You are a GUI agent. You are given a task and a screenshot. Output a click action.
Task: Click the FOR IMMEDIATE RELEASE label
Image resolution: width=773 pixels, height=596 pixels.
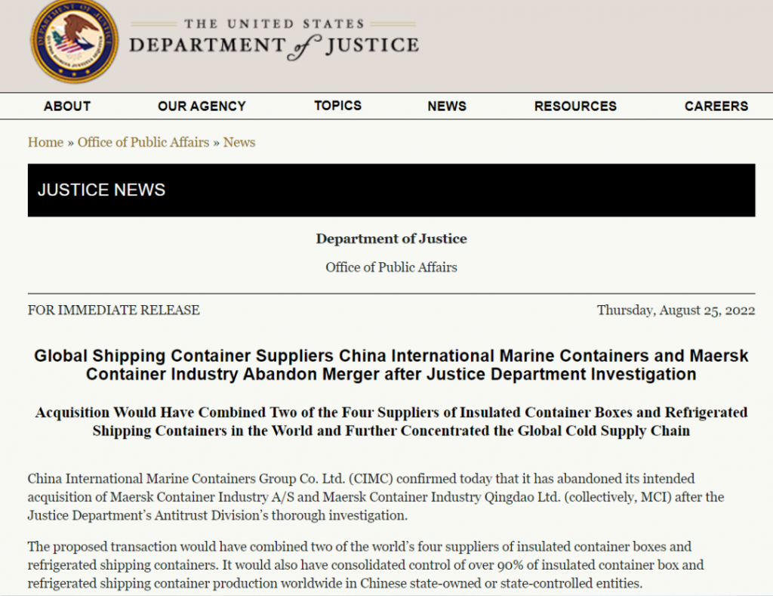(114, 310)
